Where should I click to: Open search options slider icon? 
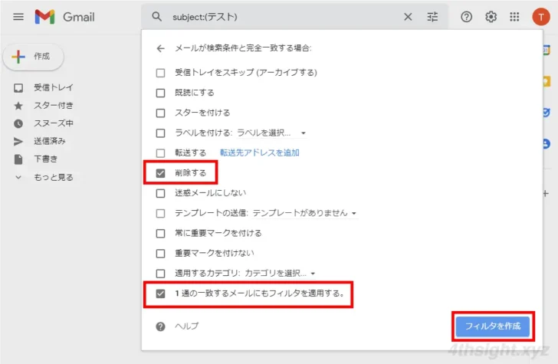click(432, 17)
